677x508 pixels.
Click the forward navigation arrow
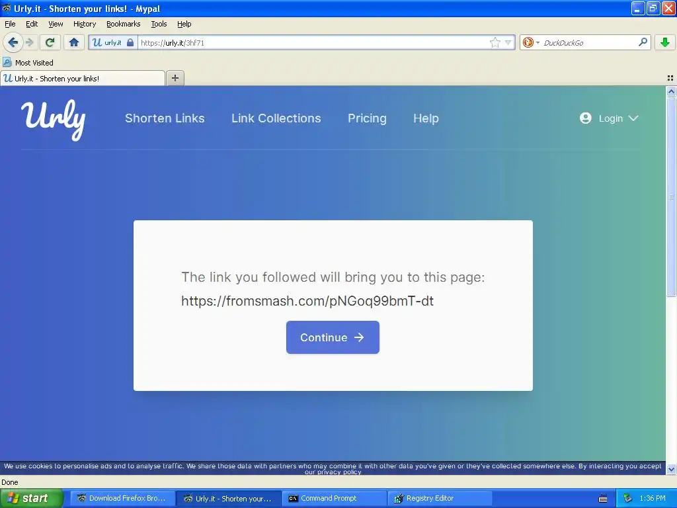pyautogui.click(x=29, y=42)
